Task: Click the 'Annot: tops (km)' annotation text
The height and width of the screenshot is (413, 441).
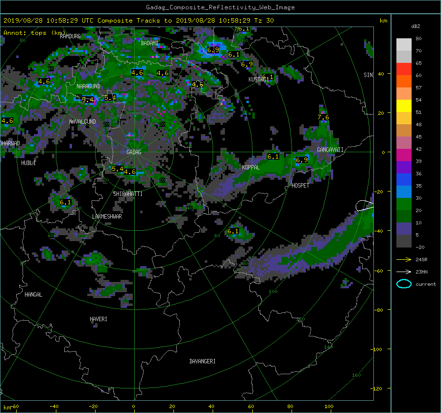Action: [x=34, y=33]
